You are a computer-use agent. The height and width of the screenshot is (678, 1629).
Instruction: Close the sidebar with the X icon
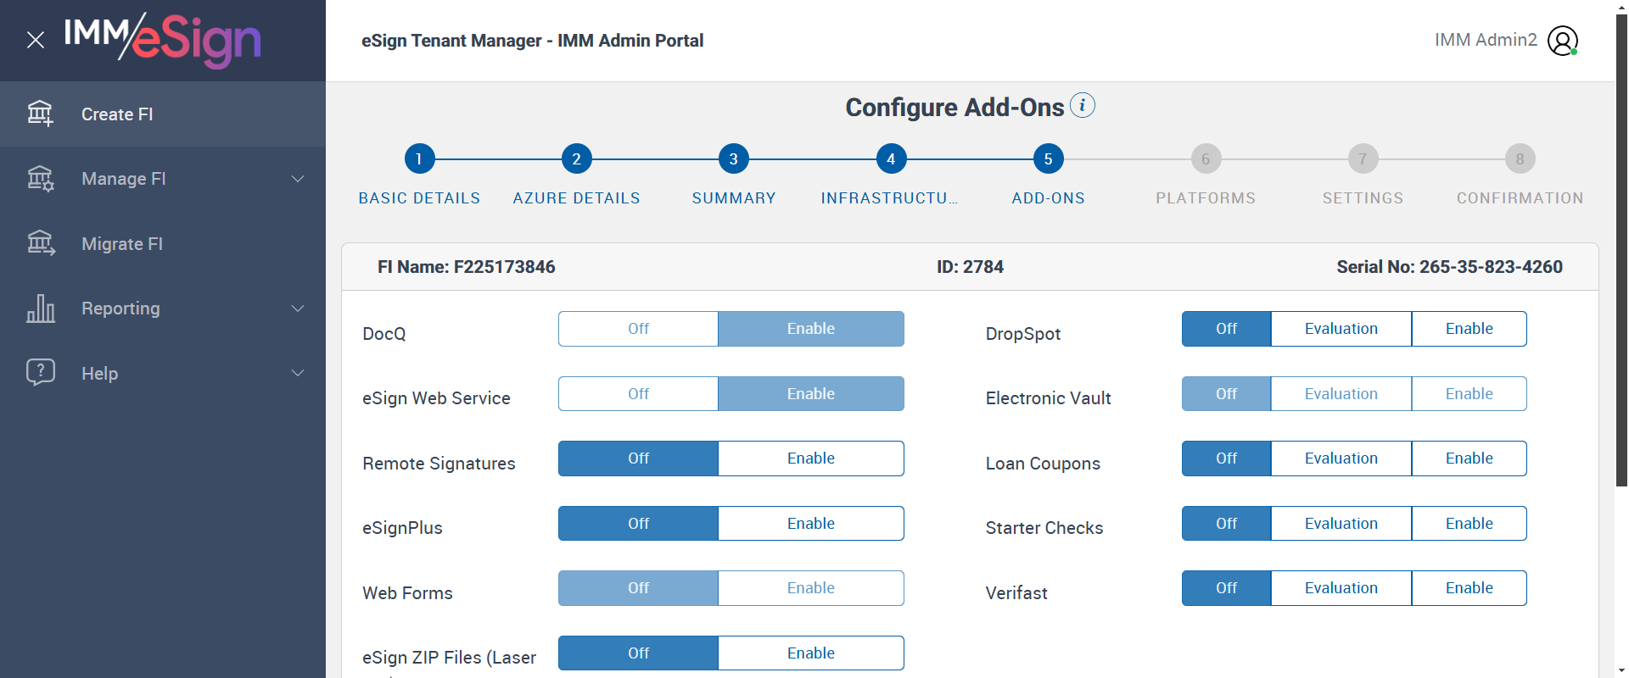click(36, 40)
